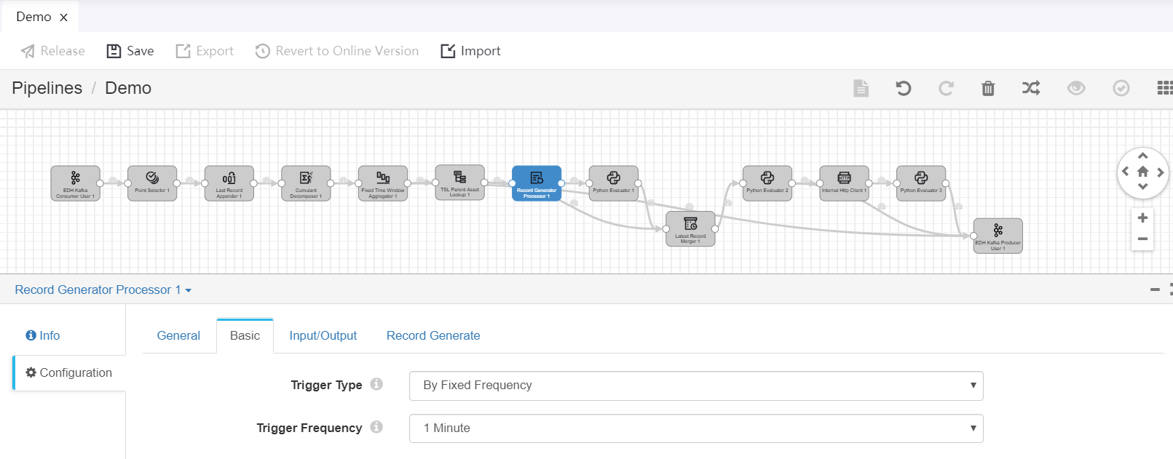Click the Import button
Image resolution: width=1173 pixels, height=459 pixels.
pos(470,51)
